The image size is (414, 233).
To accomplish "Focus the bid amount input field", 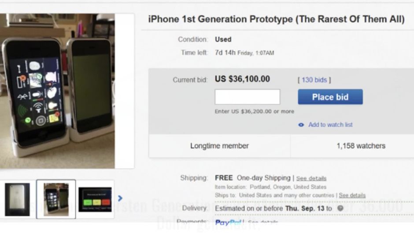I will [x=248, y=97].
